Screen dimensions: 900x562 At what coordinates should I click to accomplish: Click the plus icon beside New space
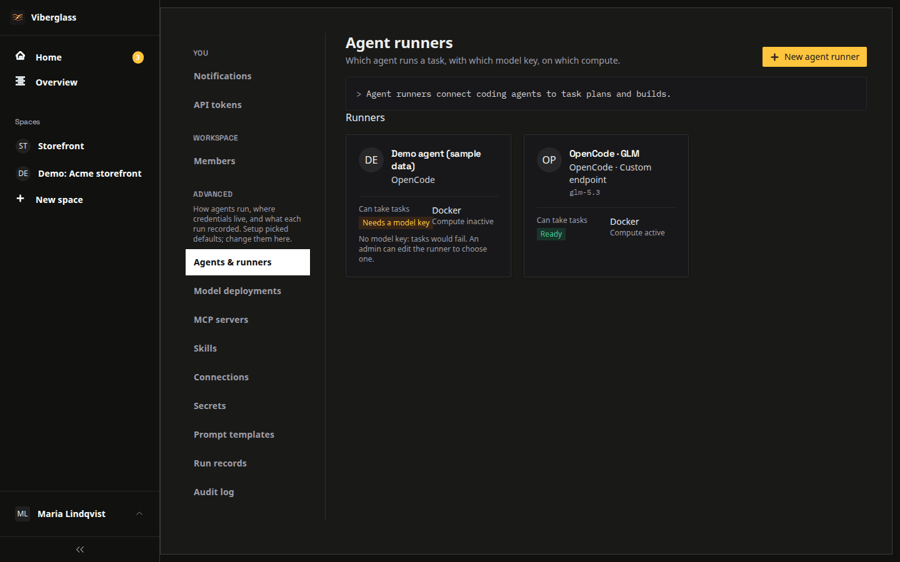(x=21, y=199)
